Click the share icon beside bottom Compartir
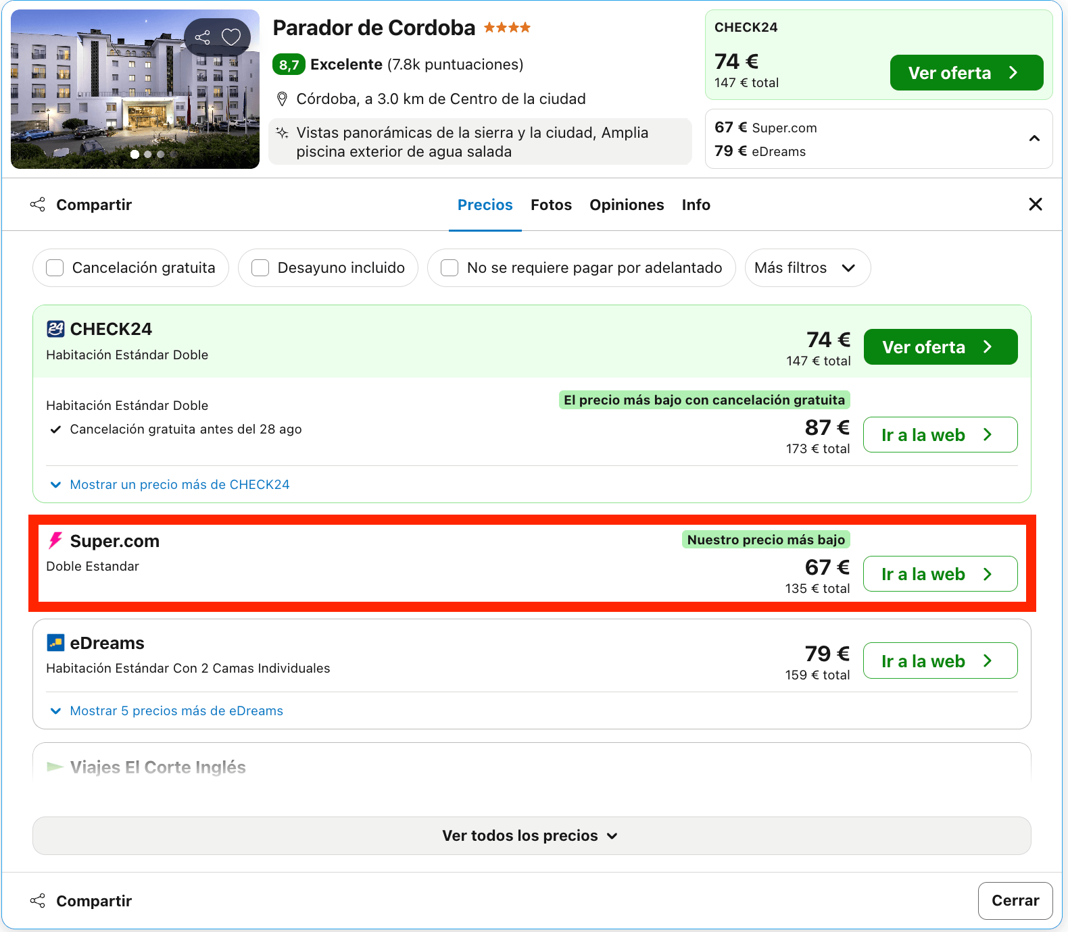Viewport: 1068px width, 932px height. (x=38, y=901)
